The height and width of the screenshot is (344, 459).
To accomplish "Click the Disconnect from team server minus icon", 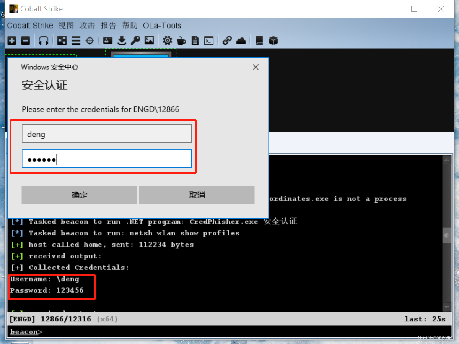I will point(25,41).
